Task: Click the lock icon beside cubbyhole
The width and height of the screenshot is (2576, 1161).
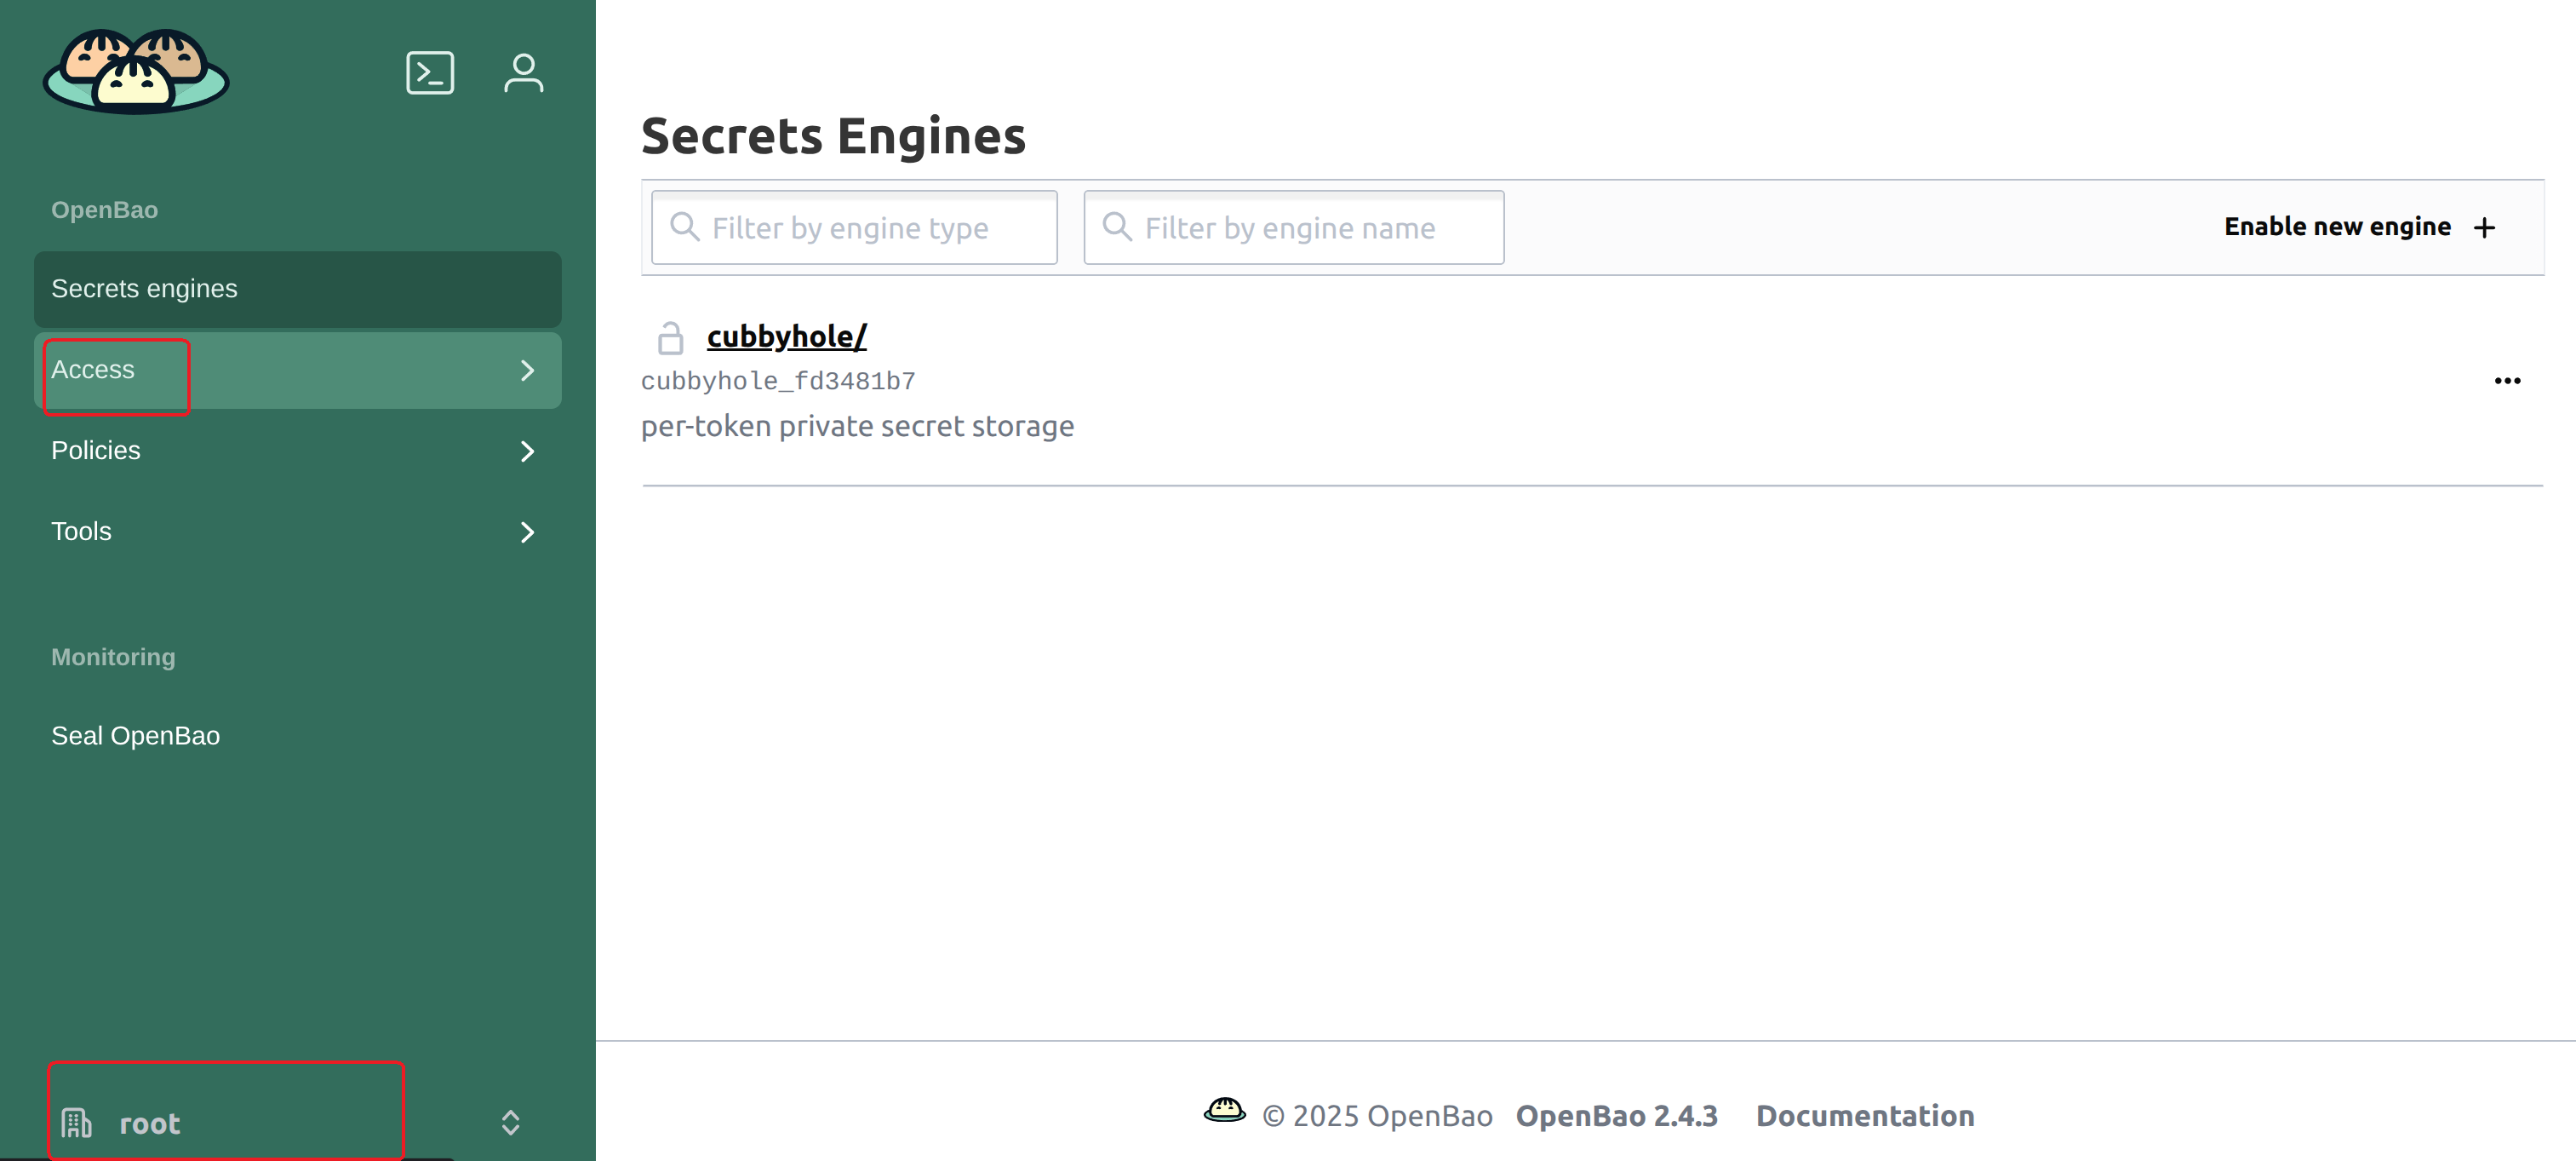Action: pyautogui.click(x=670, y=337)
